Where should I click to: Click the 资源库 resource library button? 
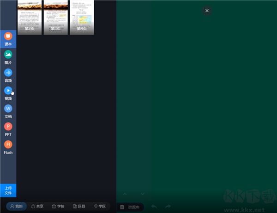point(130,207)
